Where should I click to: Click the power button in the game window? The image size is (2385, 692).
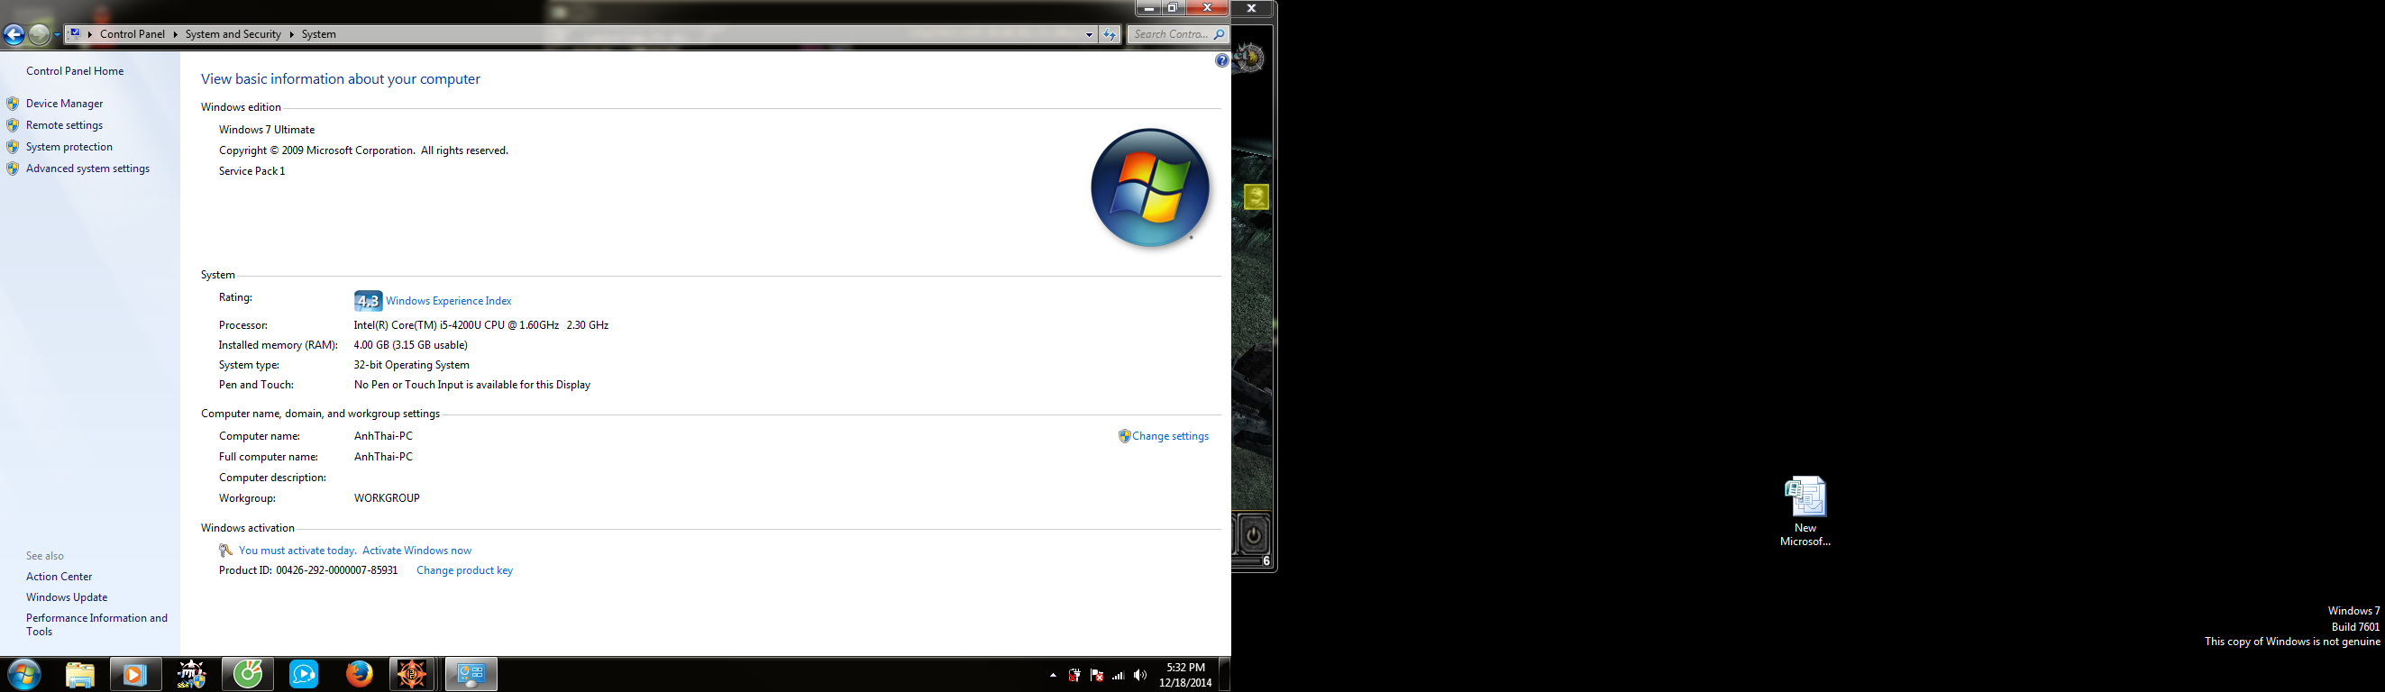pos(1253,534)
